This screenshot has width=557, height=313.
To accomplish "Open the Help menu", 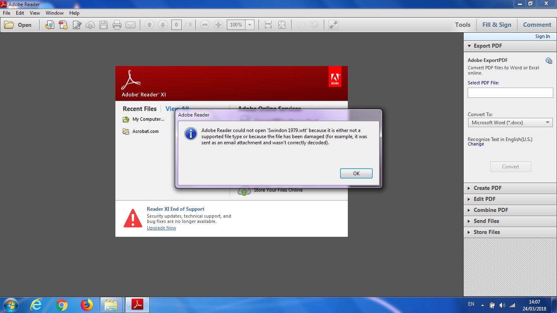I will (x=74, y=13).
